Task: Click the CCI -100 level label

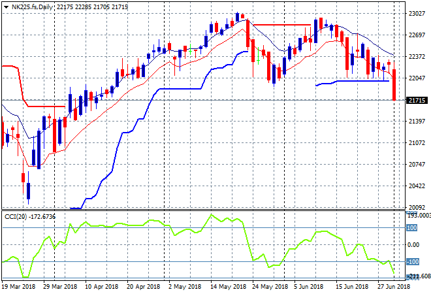Action: click(413, 261)
